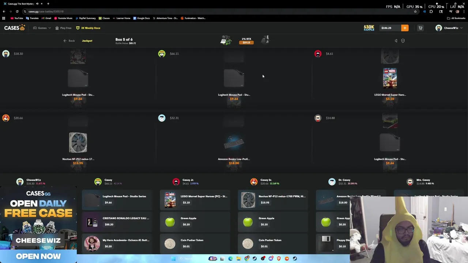
Task: Open Casey Sr.'s Coin Pusher Token card
Action: point(273,243)
